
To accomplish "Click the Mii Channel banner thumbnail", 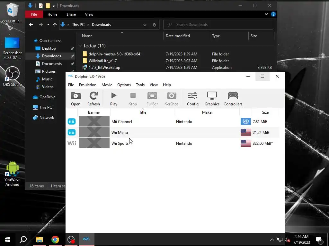I will click(x=94, y=121).
